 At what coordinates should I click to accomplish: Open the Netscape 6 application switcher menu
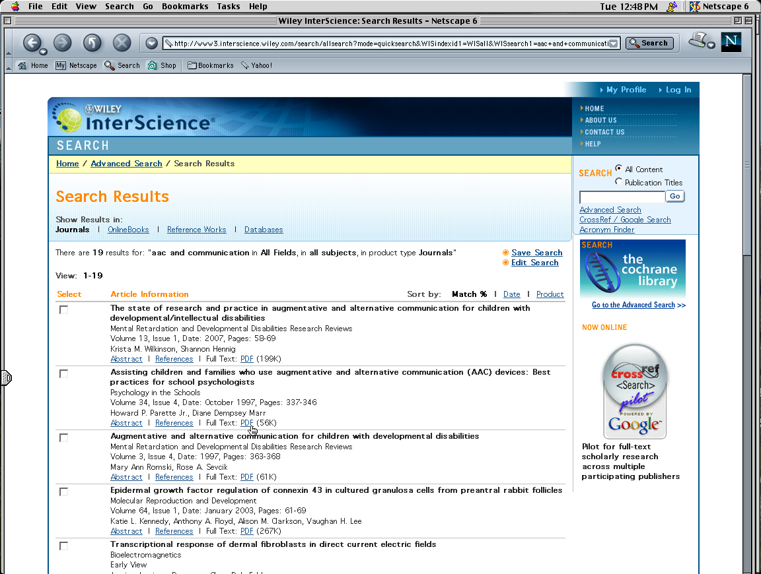pyautogui.click(x=719, y=7)
